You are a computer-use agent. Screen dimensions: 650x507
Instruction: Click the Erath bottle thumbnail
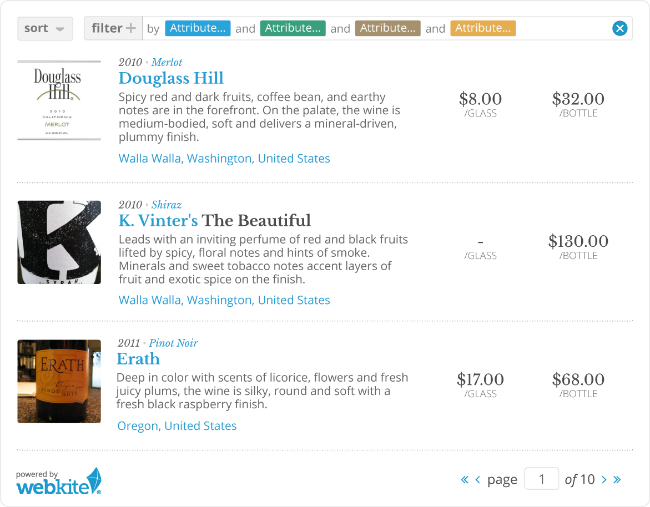coord(59,382)
